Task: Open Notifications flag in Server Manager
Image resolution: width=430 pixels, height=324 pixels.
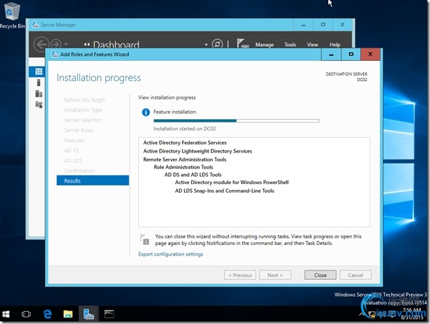Action: point(243,44)
